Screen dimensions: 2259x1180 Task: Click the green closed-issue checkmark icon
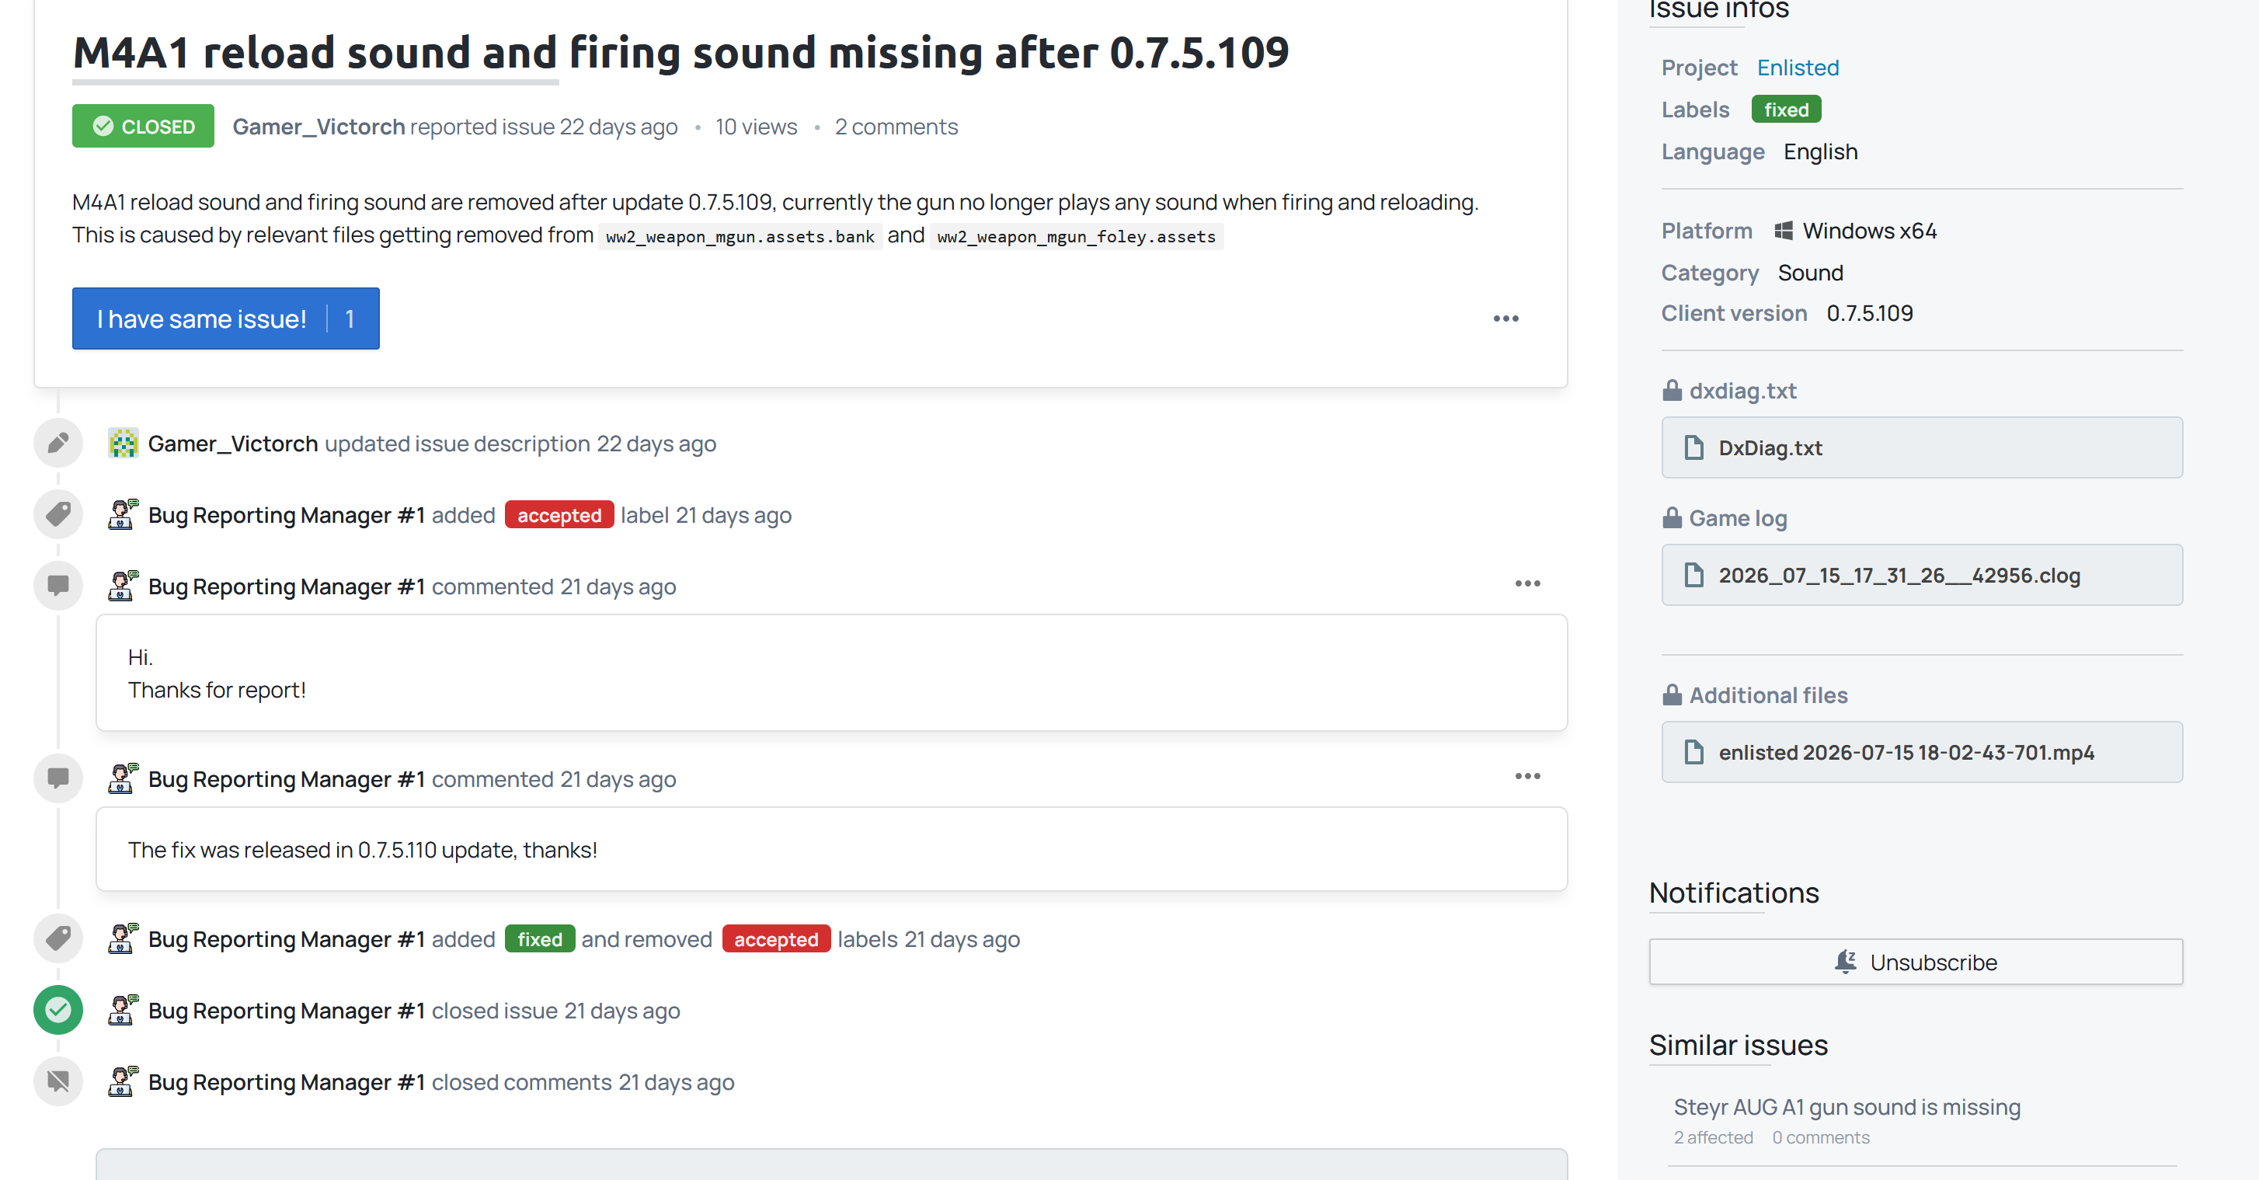pyautogui.click(x=58, y=1010)
